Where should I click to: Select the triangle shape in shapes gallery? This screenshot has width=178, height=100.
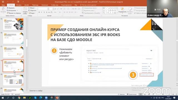click(x=104, y=11)
